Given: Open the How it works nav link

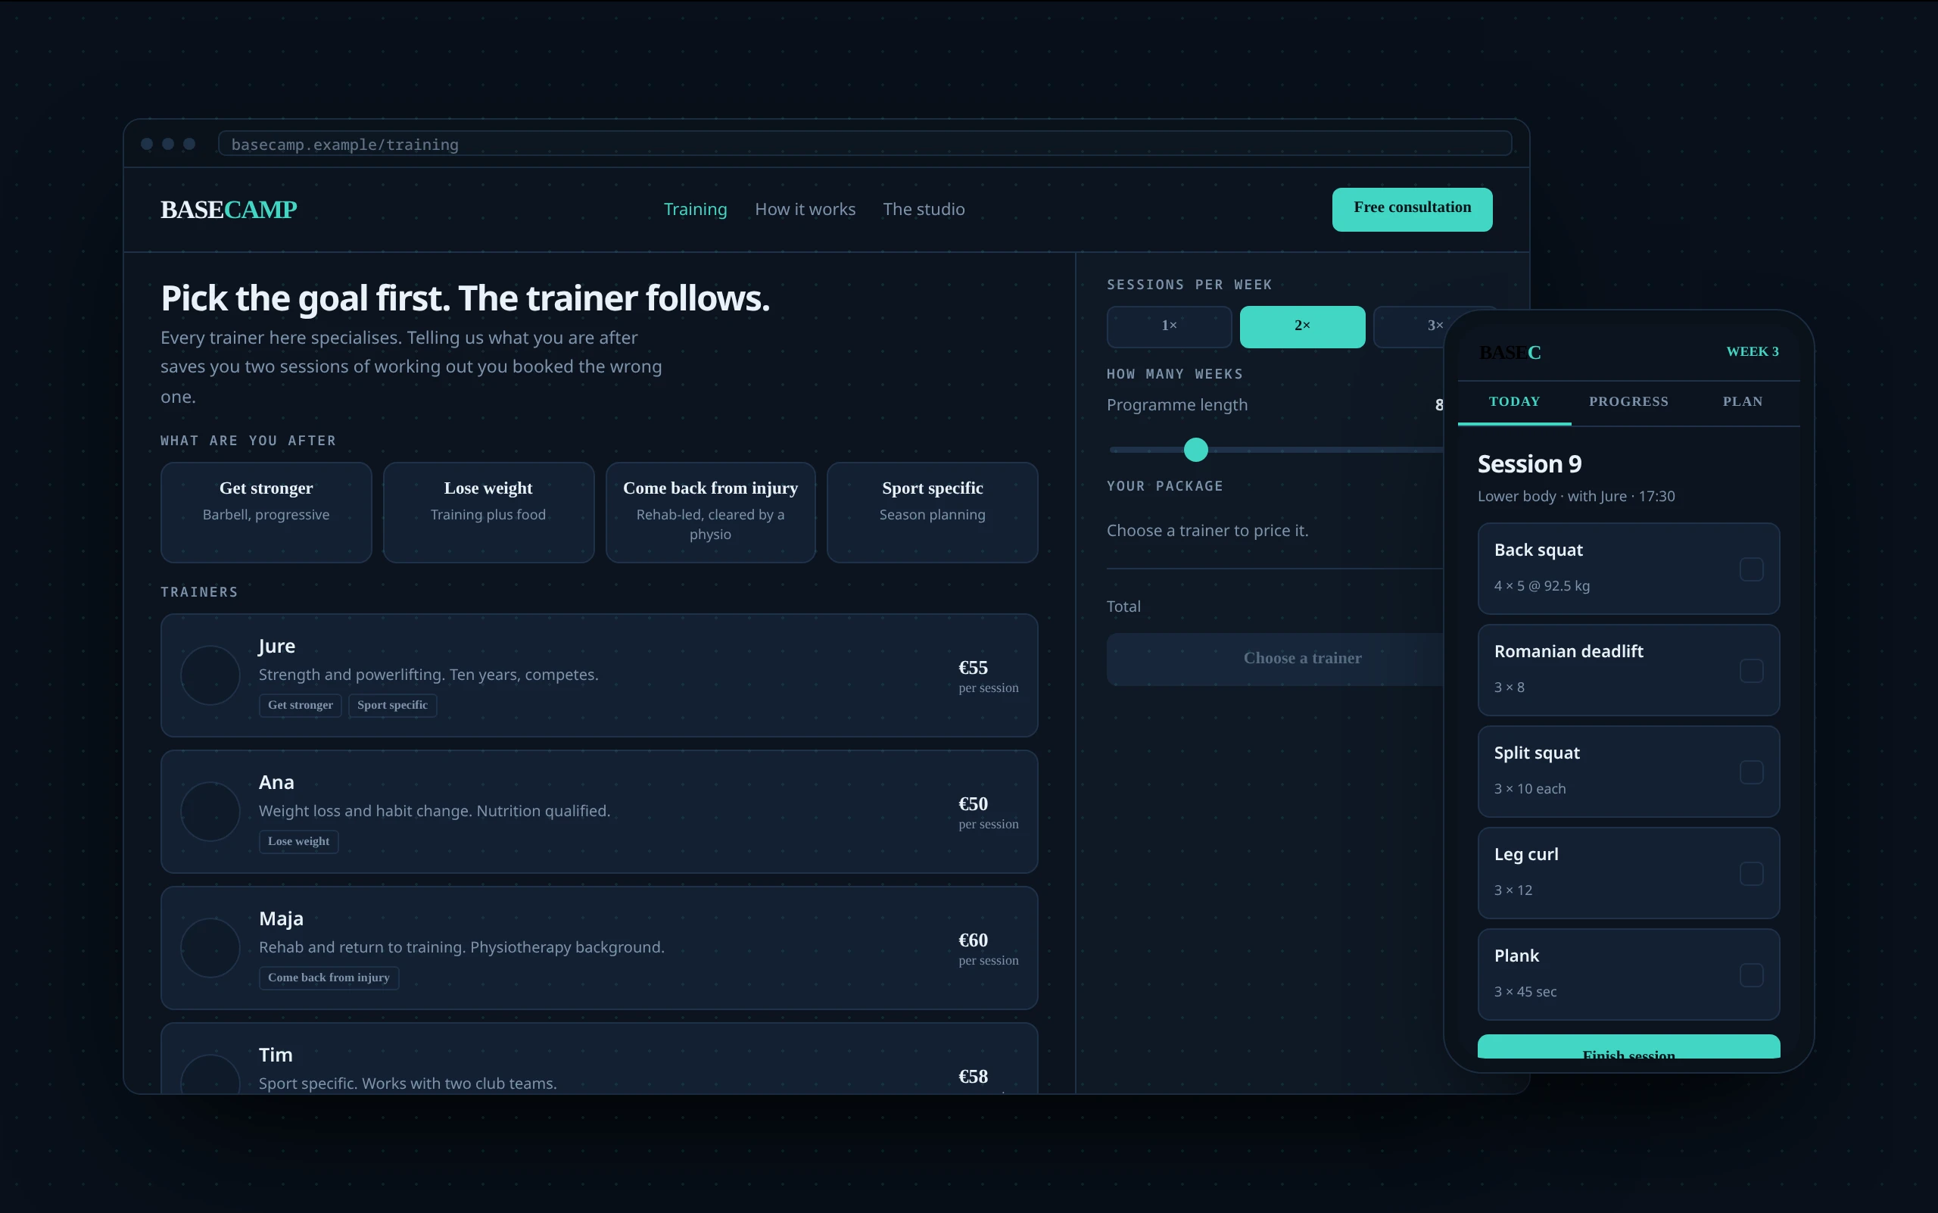Looking at the screenshot, I should pos(805,210).
